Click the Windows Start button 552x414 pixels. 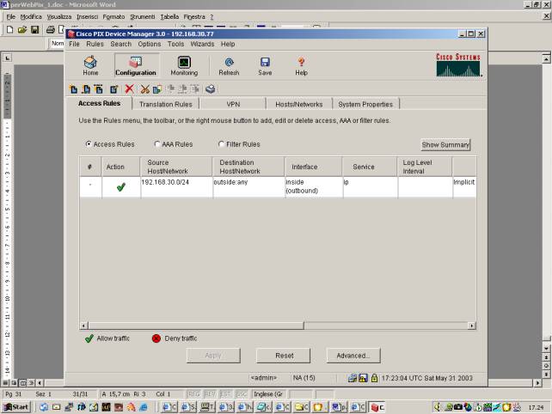pos(15,407)
